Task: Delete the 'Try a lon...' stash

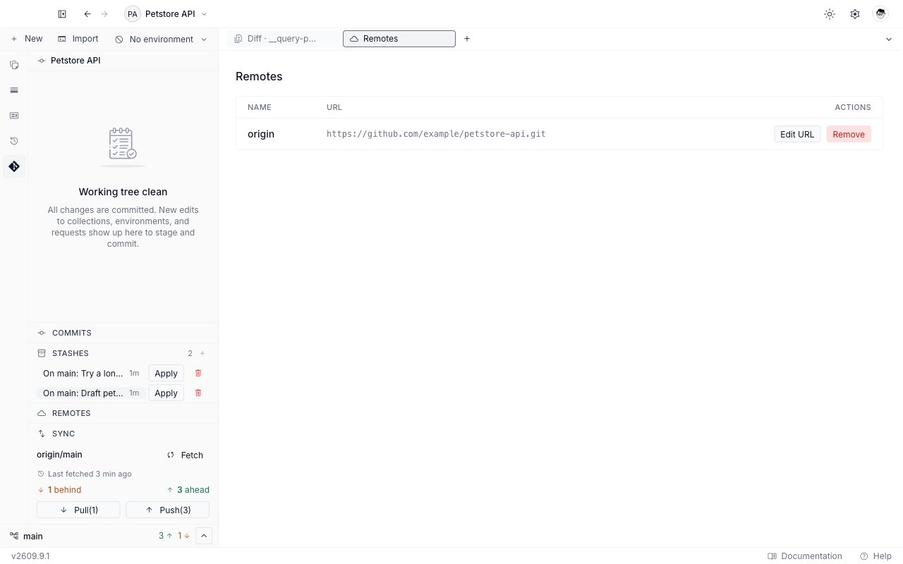Action: [x=198, y=373]
